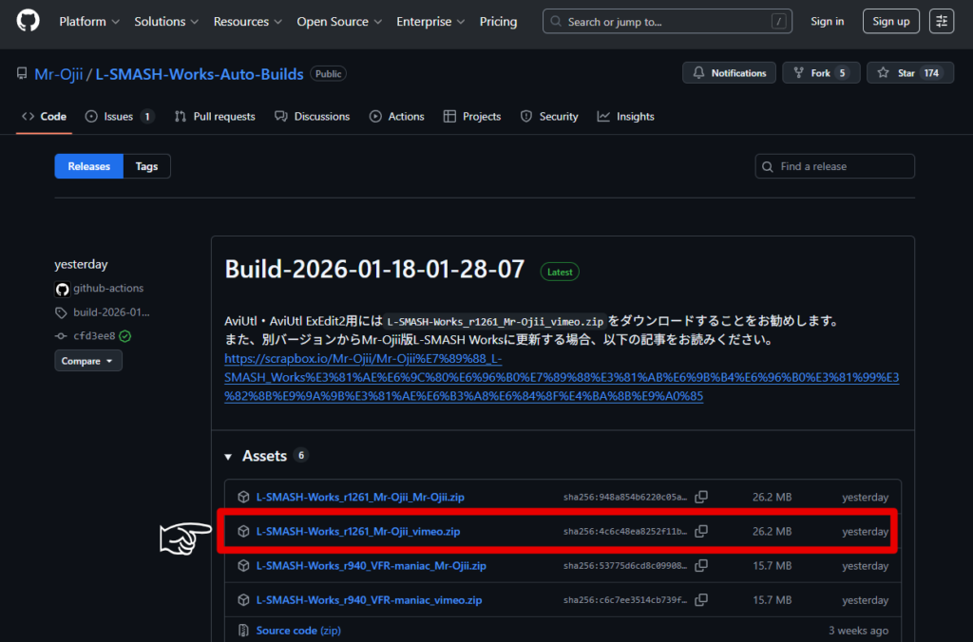Collapse the Assets section
973x642 pixels.
(229, 457)
